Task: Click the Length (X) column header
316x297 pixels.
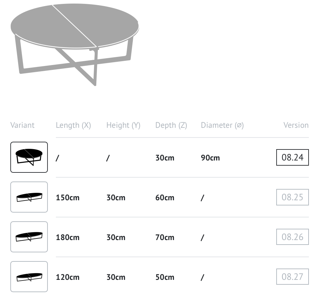Action: pos(73,125)
